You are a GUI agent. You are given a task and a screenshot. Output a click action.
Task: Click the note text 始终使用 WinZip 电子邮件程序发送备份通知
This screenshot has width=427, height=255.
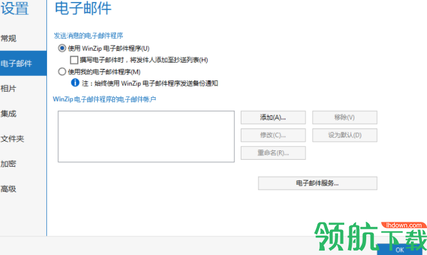click(x=156, y=83)
